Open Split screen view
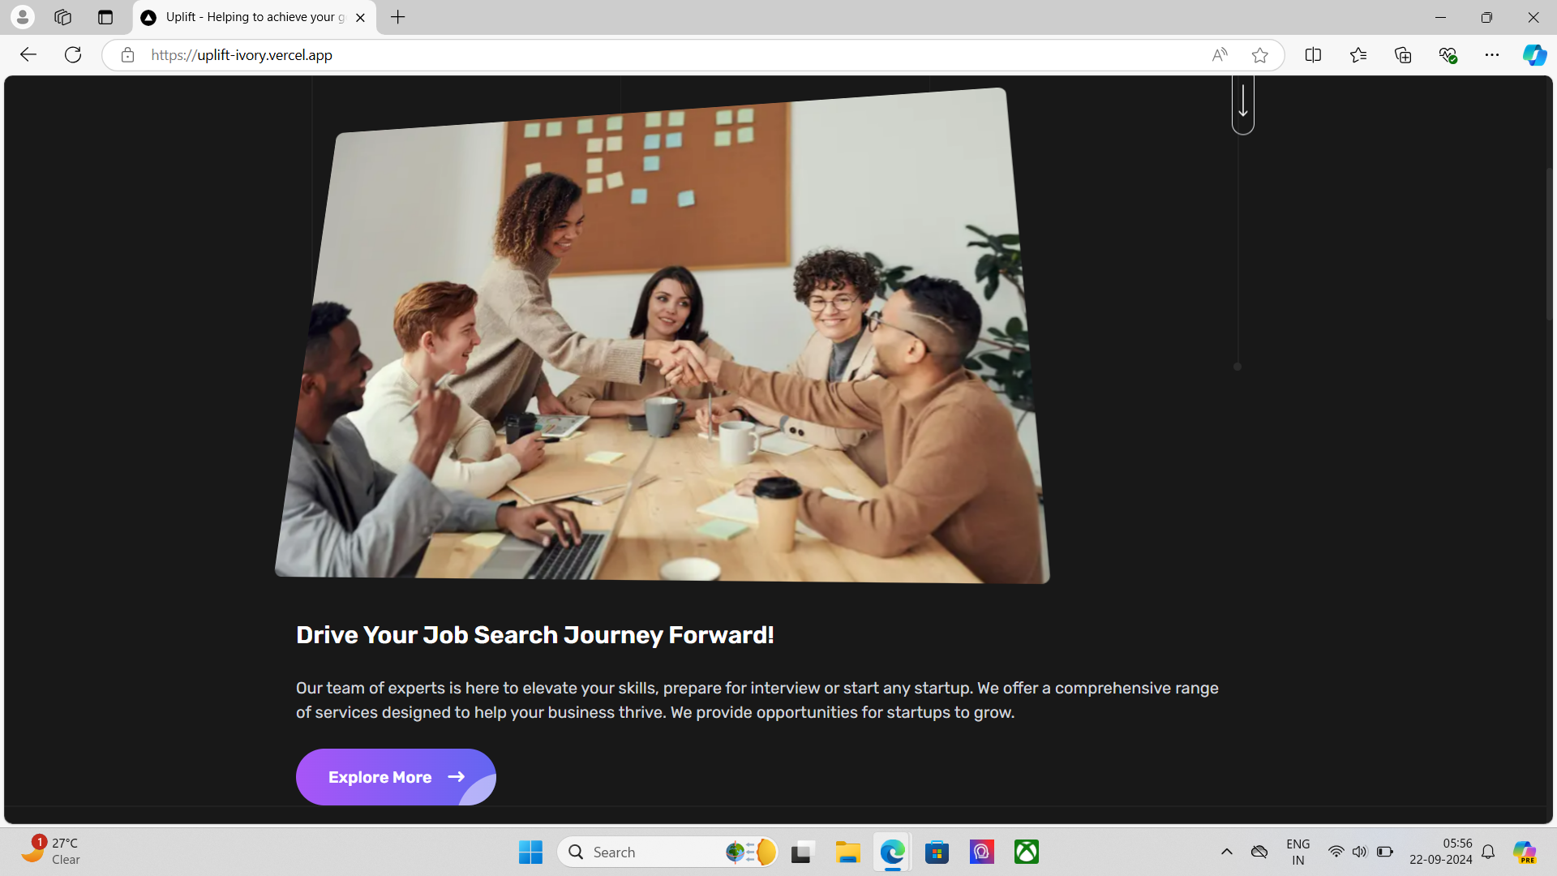This screenshot has height=876, width=1557. 1313,54
